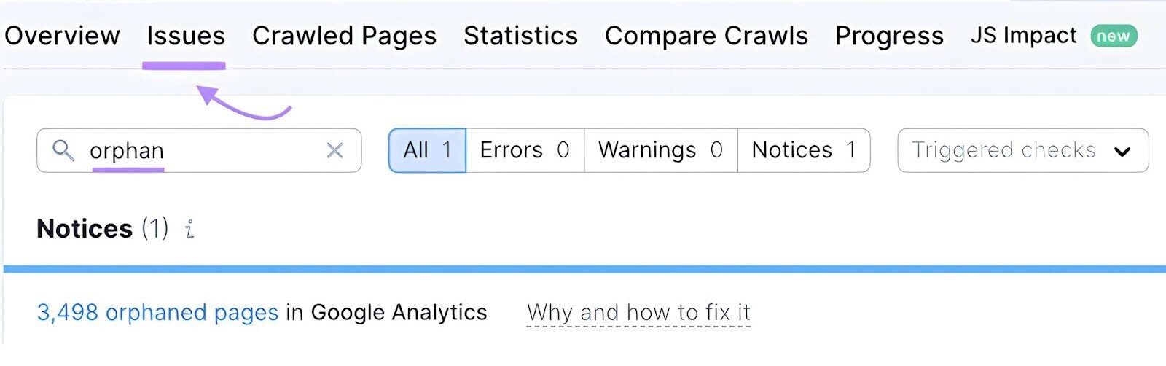This screenshot has width=1166, height=366.
Task: Filter issues by Errors
Action: pos(525,150)
